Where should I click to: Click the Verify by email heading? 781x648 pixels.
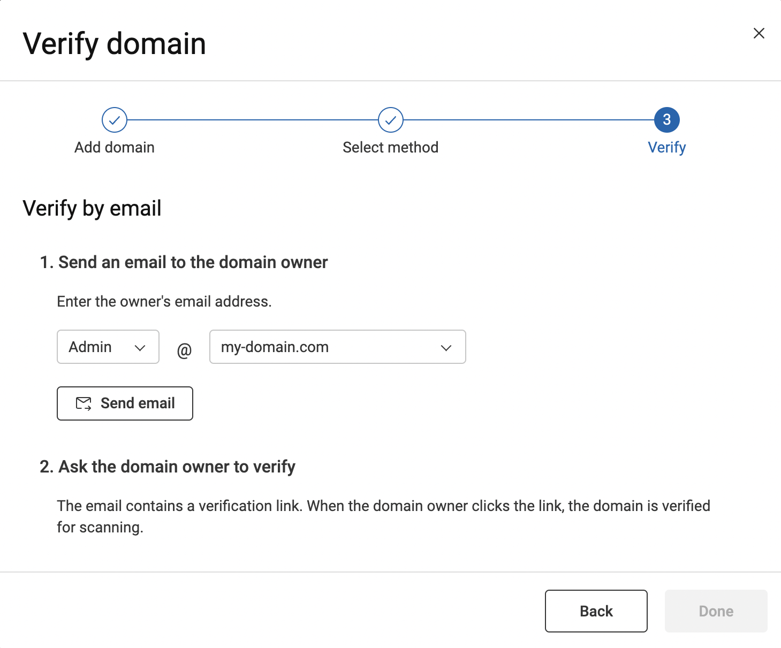pyautogui.click(x=92, y=208)
